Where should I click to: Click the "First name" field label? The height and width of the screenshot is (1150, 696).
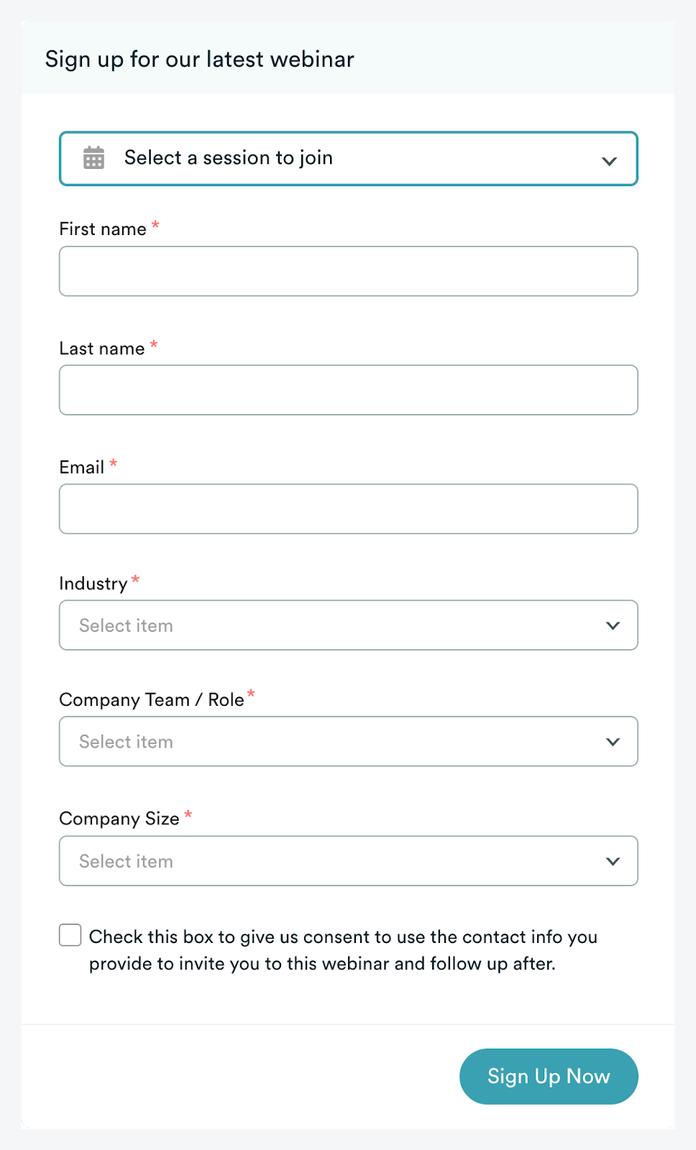click(103, 229)
